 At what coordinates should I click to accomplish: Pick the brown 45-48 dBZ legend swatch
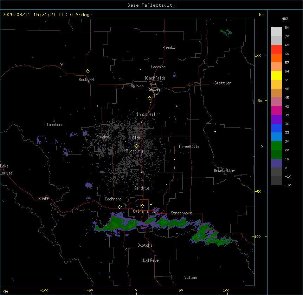(x=276, y=93)
